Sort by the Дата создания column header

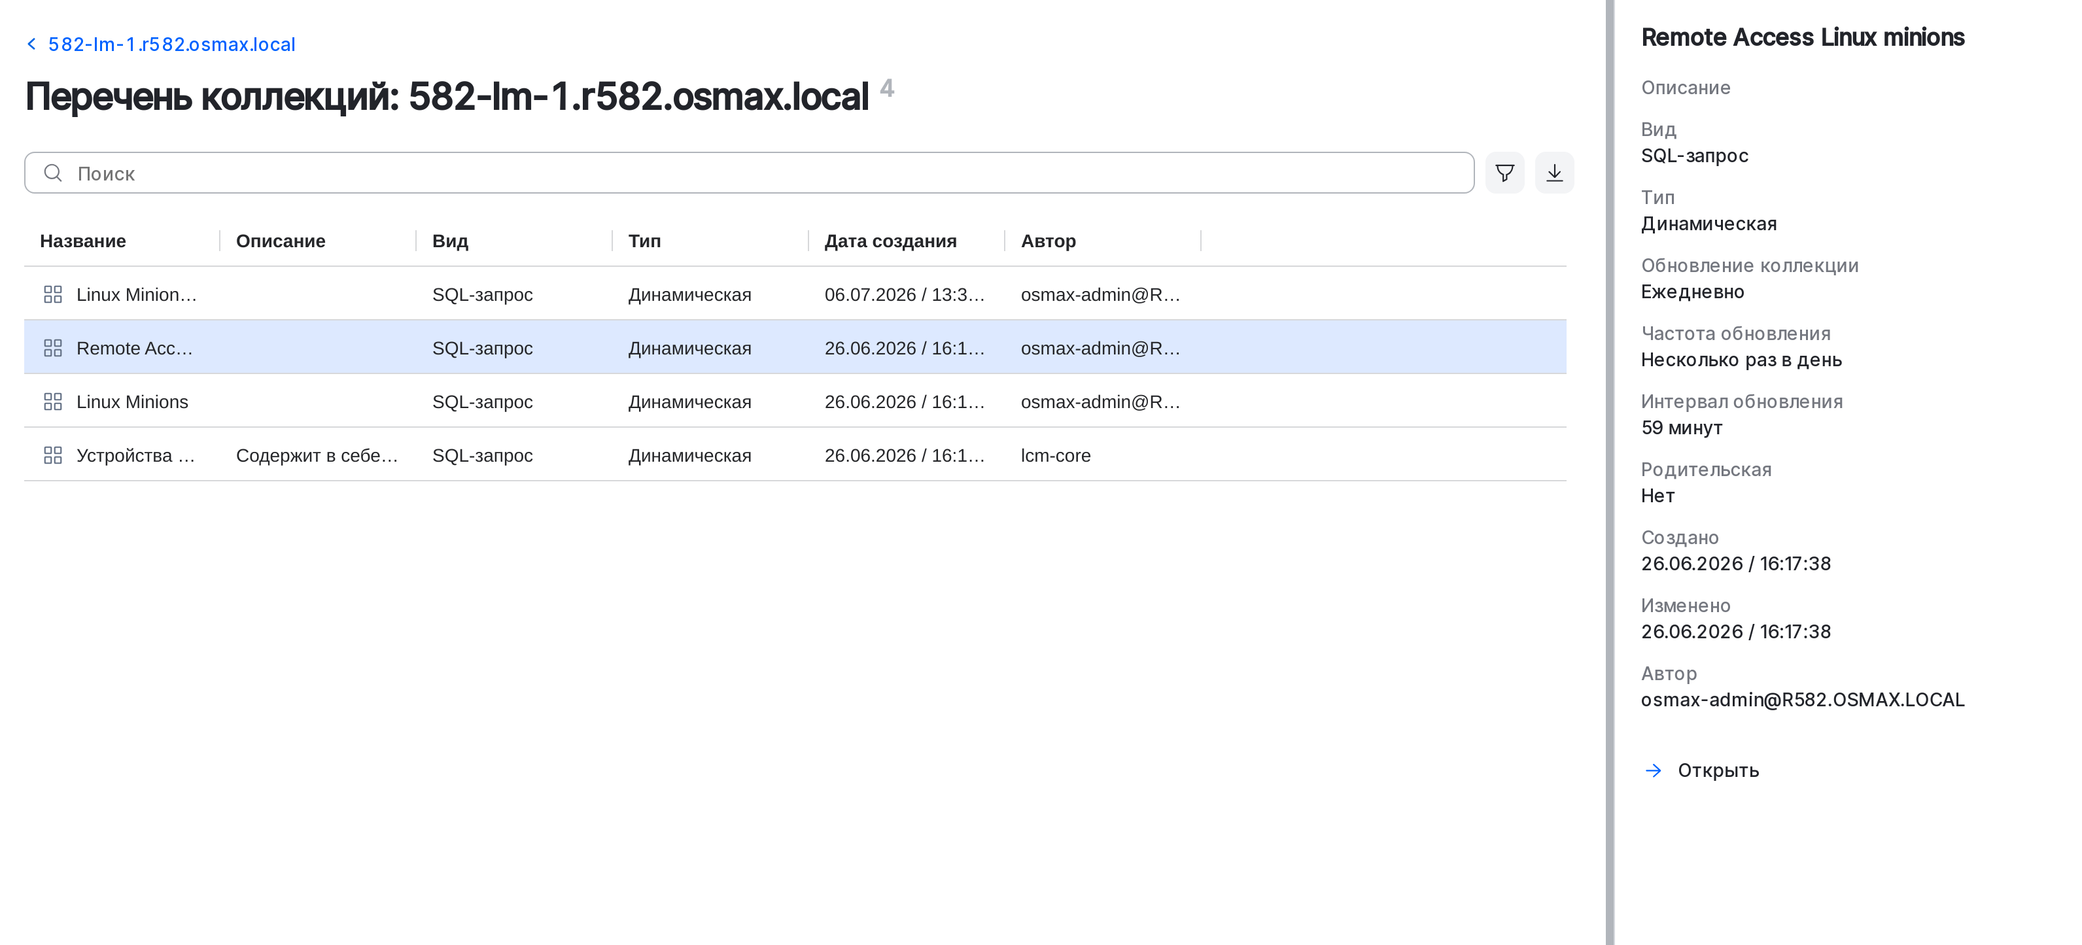pyautogui.click(x=890, y=241)
